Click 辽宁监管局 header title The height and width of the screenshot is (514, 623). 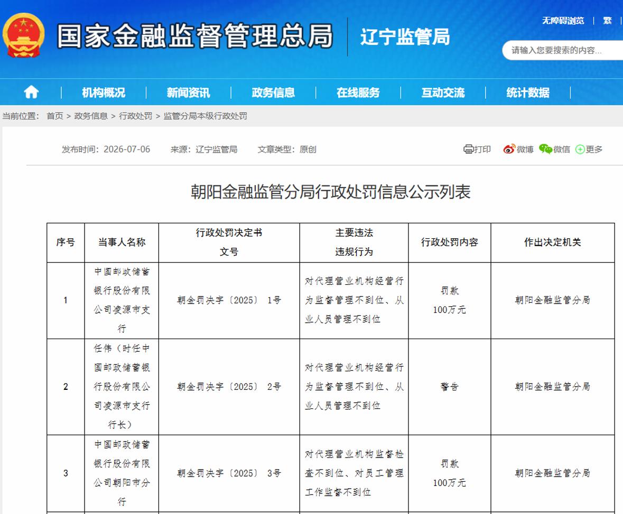click(x=405, y=36)
